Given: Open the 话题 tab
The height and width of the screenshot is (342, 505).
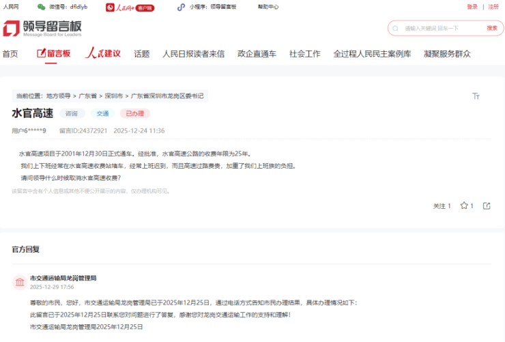Looking at the screenshot, I should coord(142,54).
